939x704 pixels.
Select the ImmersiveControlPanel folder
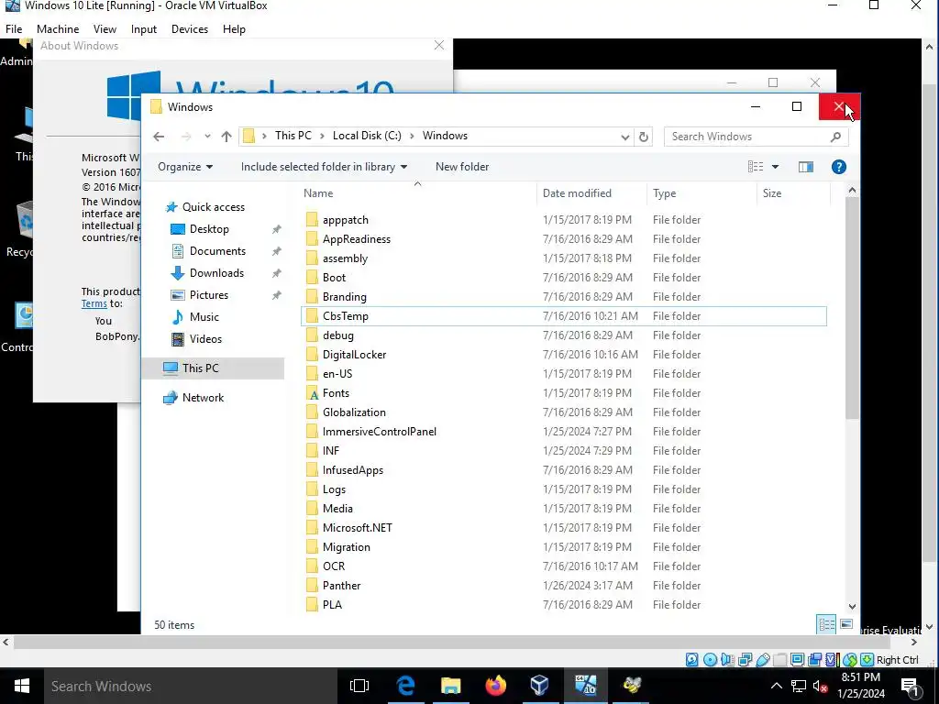point(379,432)
